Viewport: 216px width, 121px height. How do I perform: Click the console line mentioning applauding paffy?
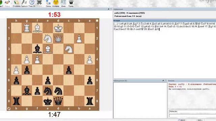pyautogui.click(x=189, y=89)
